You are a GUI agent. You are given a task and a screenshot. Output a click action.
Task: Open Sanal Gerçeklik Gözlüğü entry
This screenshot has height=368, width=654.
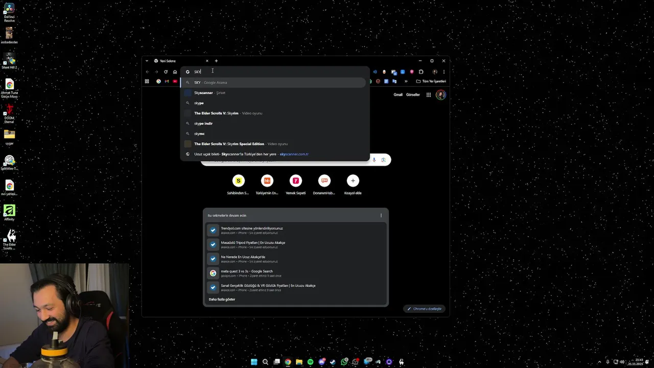coord(295,288)
